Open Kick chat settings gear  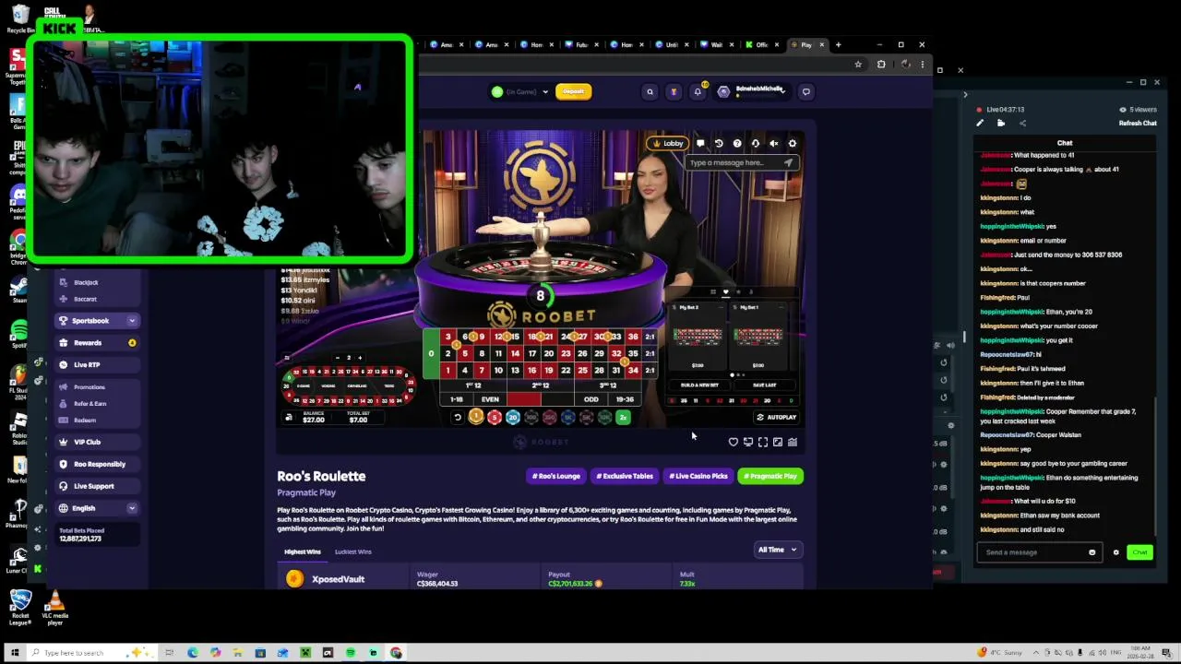coord(1115,552)
